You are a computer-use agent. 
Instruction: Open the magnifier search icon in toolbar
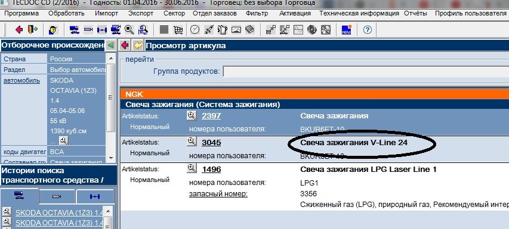pyautogui.click(x=129, y=30)
